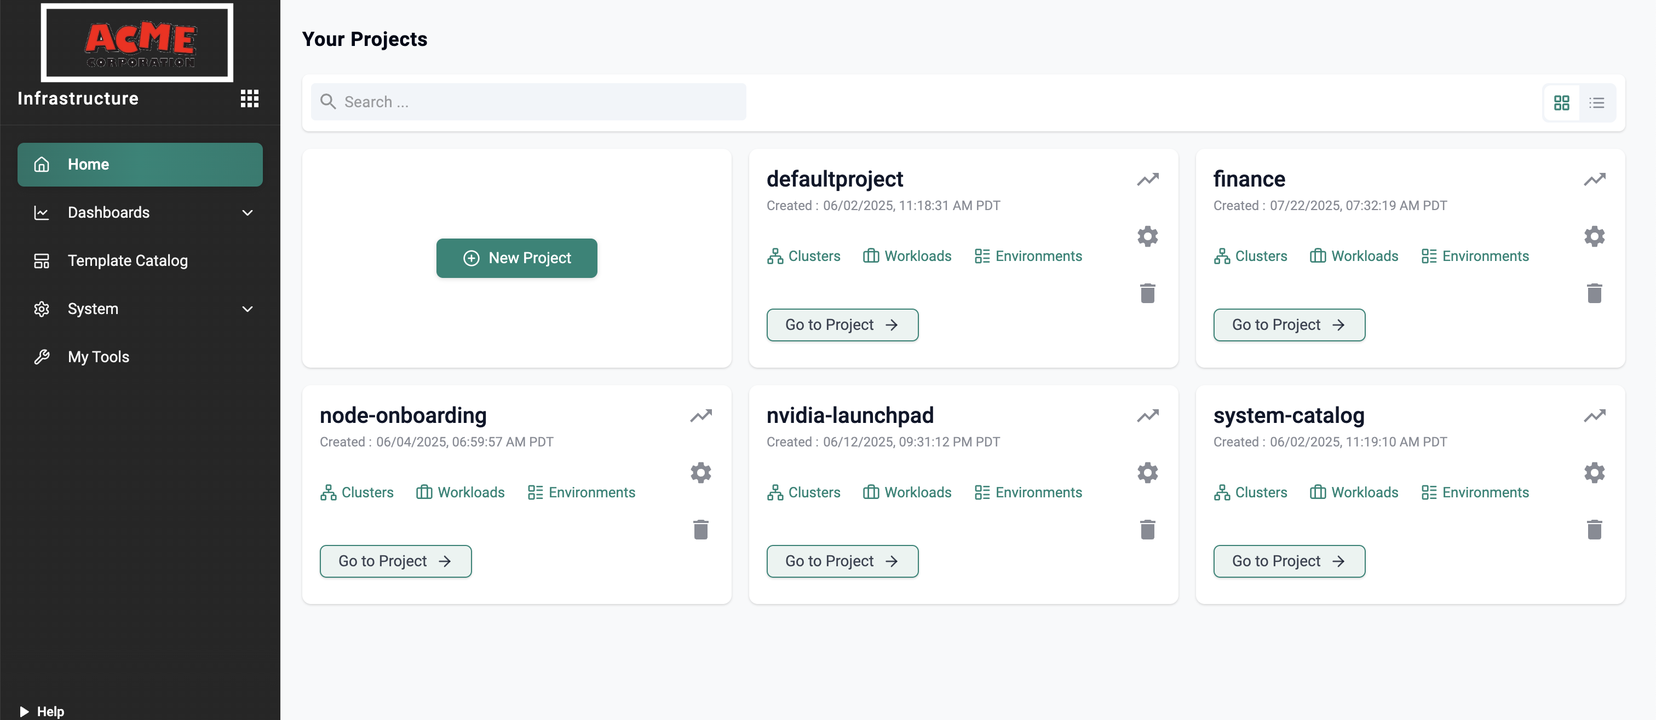1656x720 pixels.
Task: Open the Dashboards menu item
Action: [140, 213]
